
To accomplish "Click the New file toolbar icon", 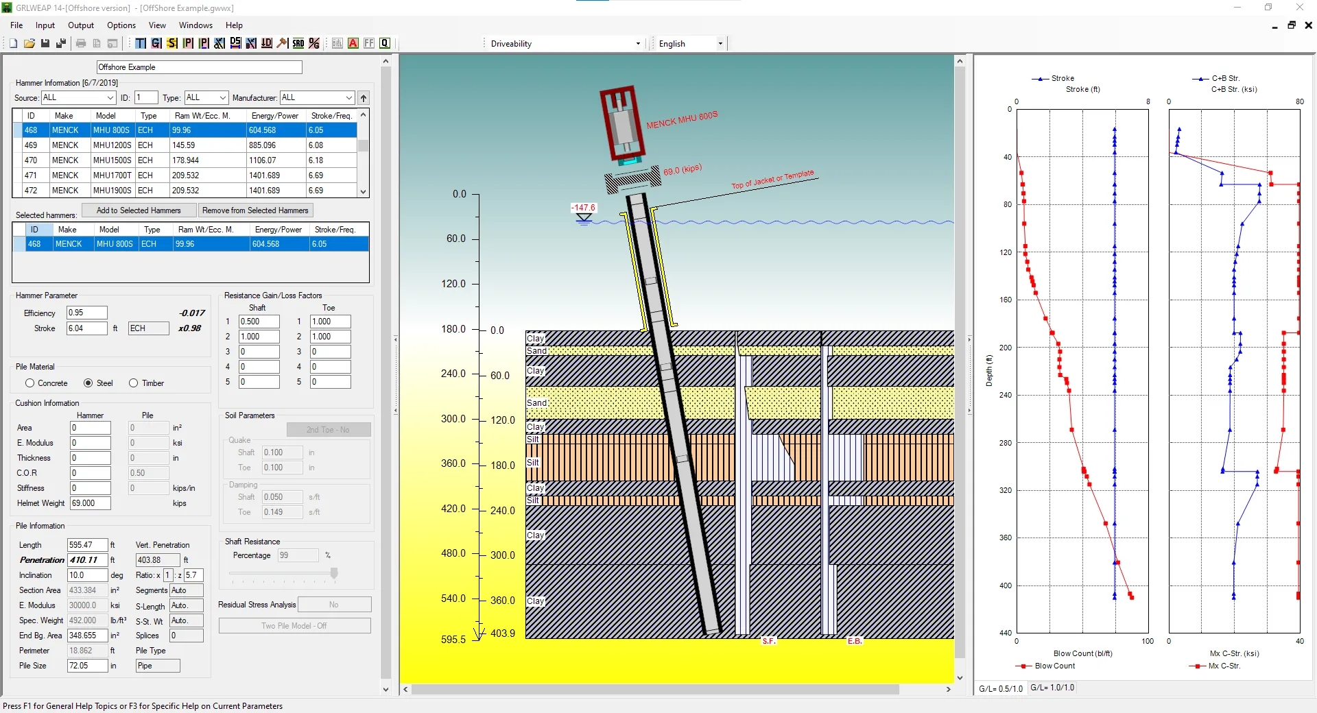I will pyautogui.click(x=13, y=43).
